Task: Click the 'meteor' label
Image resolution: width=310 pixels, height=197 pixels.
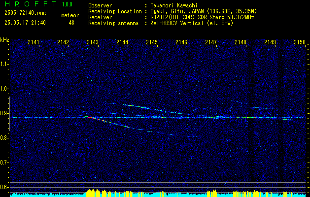Action: (x=70, y=15)
